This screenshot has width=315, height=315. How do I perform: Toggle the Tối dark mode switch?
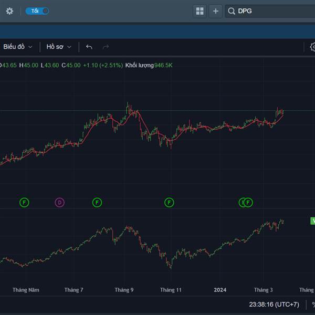pyautogui.click(x=37, y=11)
